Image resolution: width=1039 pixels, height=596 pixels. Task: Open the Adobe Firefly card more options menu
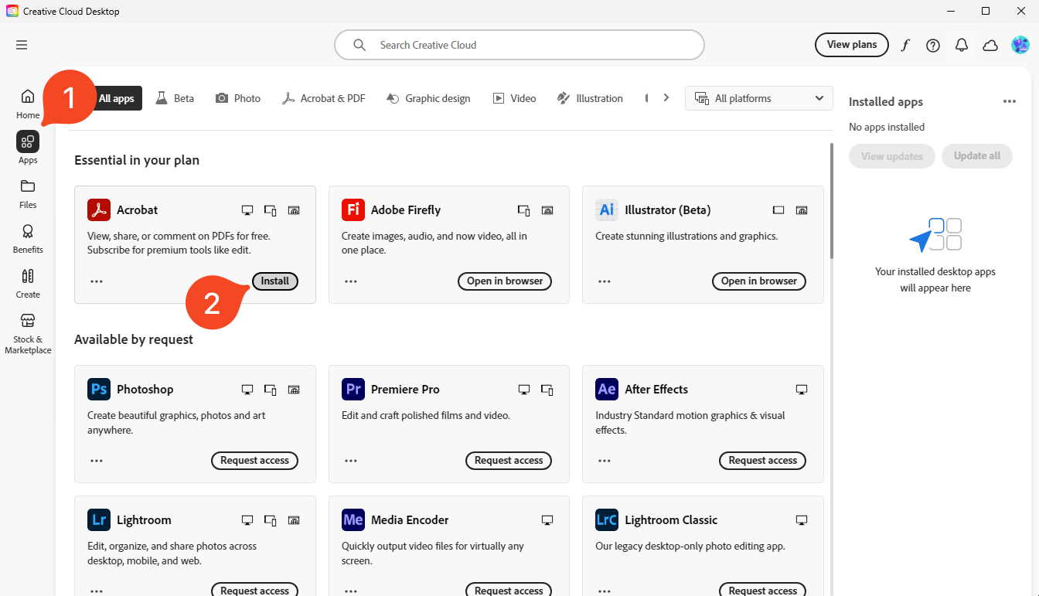[351, 281]
